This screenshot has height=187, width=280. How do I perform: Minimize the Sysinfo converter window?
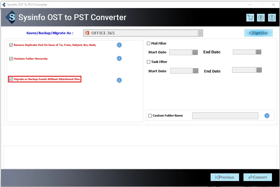pyautogui.click(x=250, y=5)
